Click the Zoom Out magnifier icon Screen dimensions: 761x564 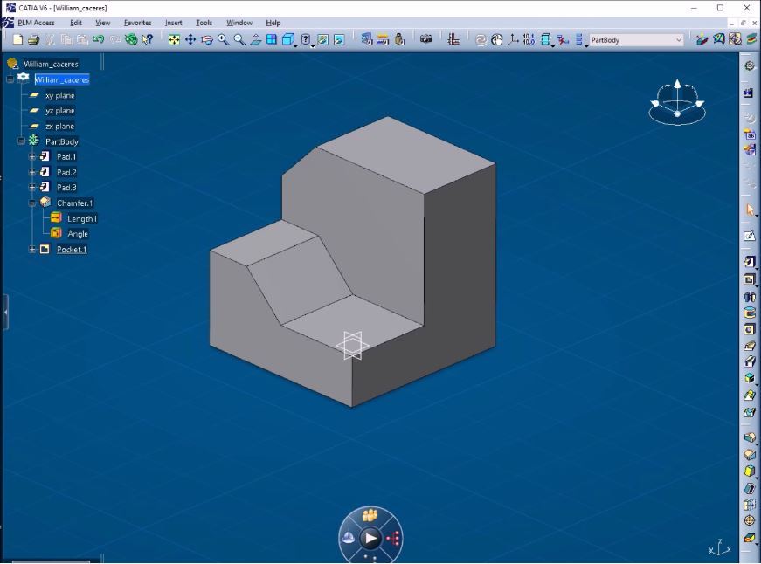tap(239, 39)
